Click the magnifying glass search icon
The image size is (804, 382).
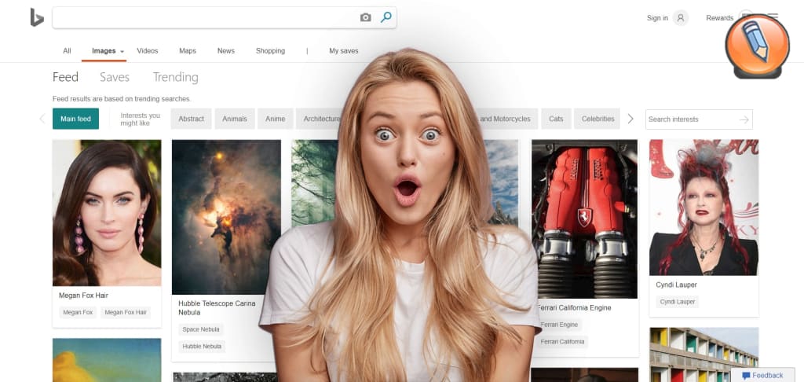386,17
